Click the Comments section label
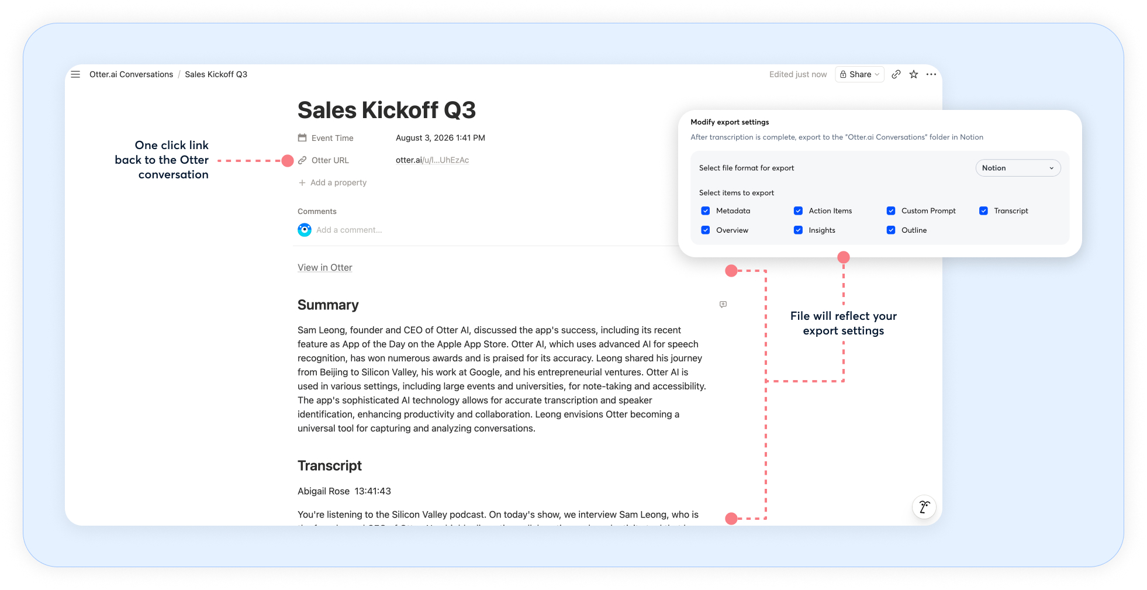Viewport: 1147px width, 590px height. click(x=317, y=212)
